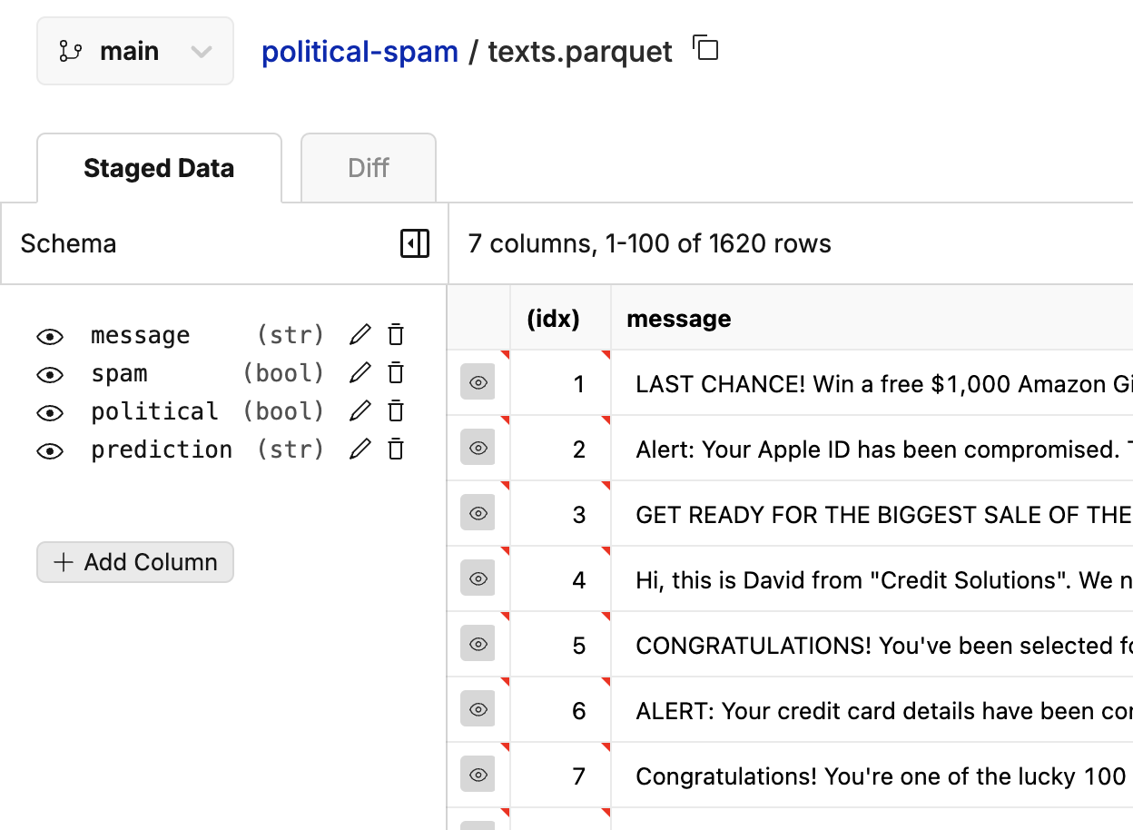Collapse the Schema side panel
The image size is (1133, 830).
point(415,243)
